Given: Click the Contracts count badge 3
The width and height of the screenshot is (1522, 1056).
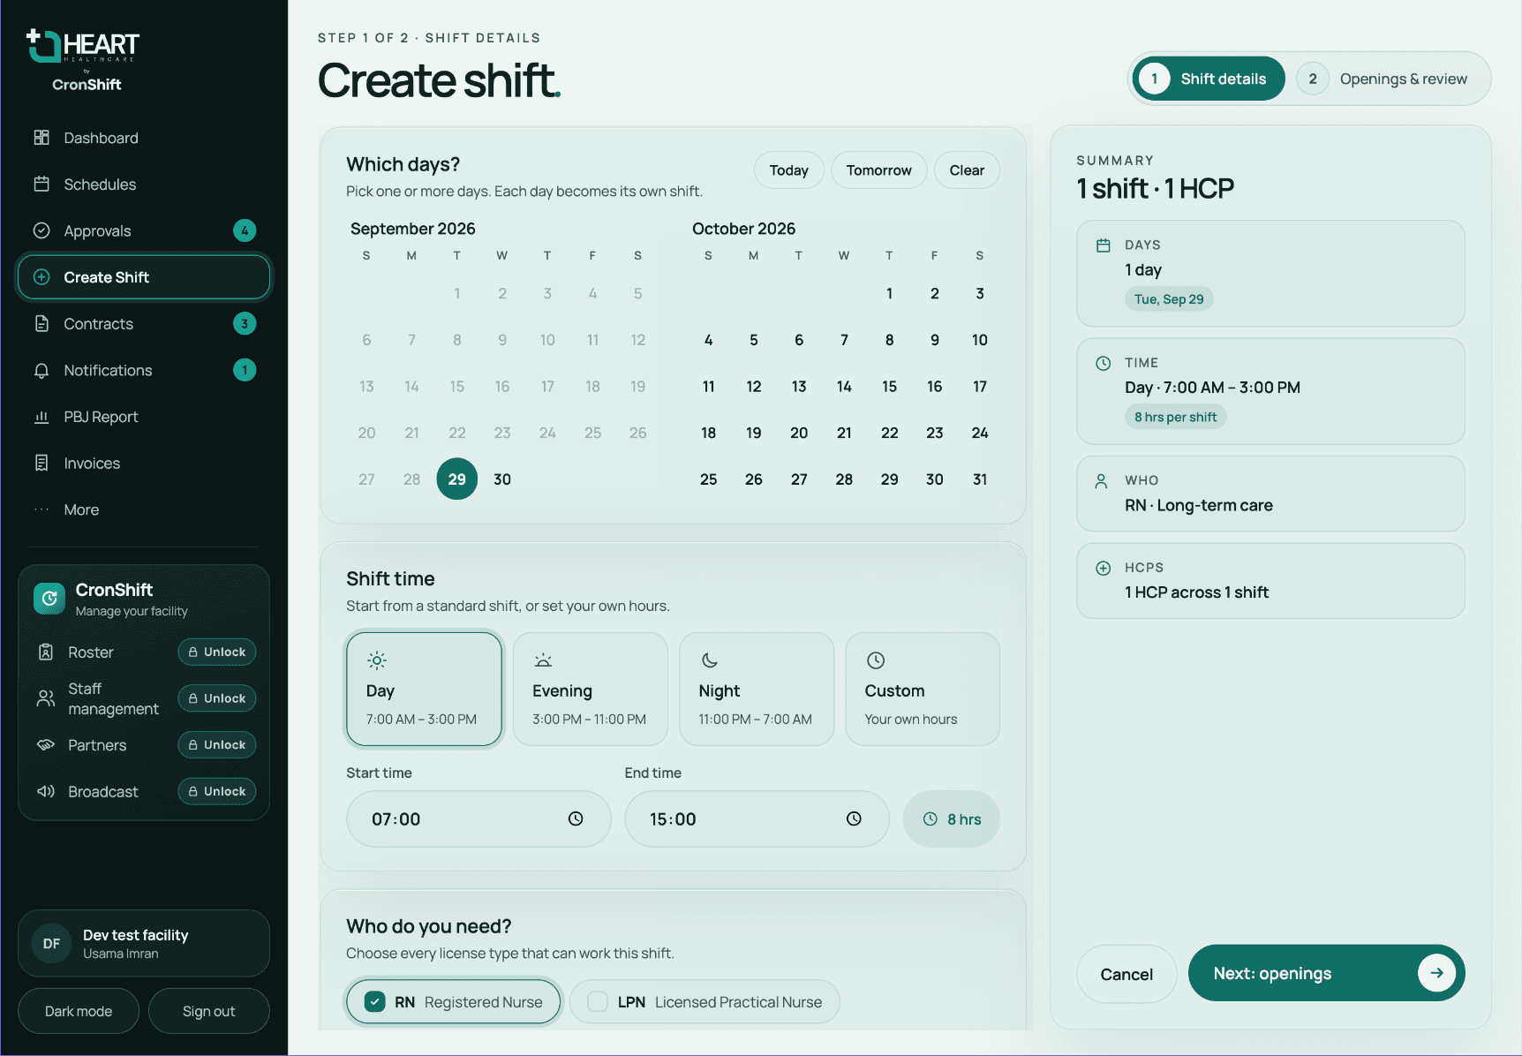Looking at the screenshot, I should click(245, 324).
